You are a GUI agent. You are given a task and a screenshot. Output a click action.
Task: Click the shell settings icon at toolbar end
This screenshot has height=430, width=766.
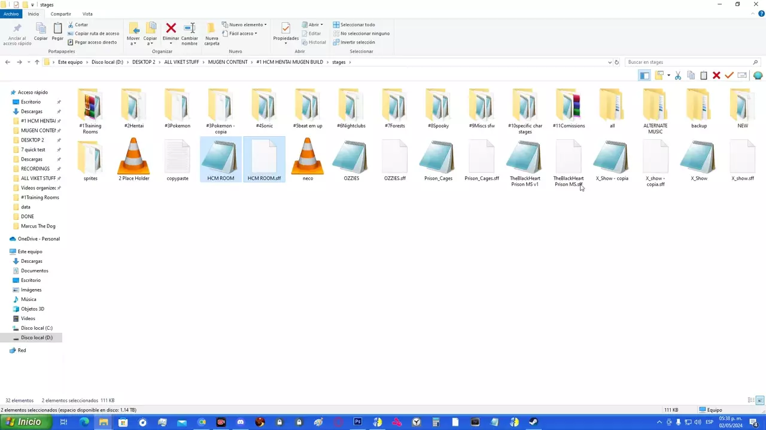758,75
